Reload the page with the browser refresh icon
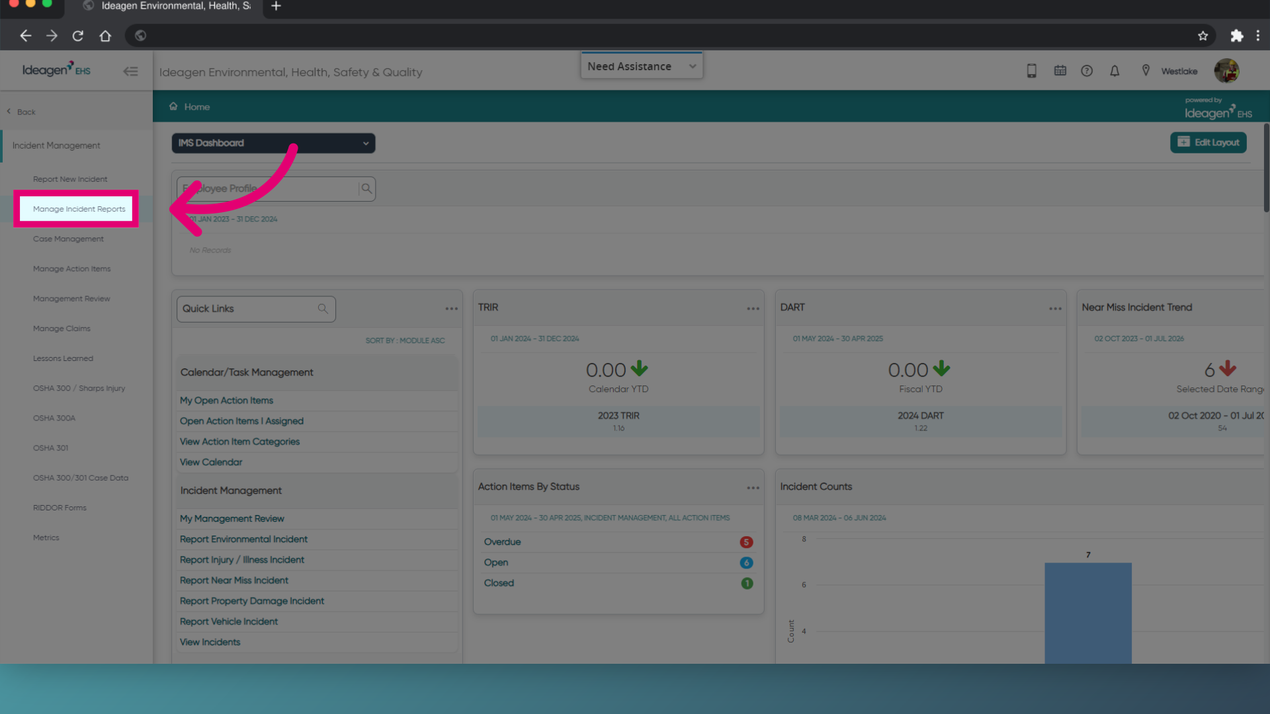This screenshot has width=1270, height=714. (x=78, y=36)
